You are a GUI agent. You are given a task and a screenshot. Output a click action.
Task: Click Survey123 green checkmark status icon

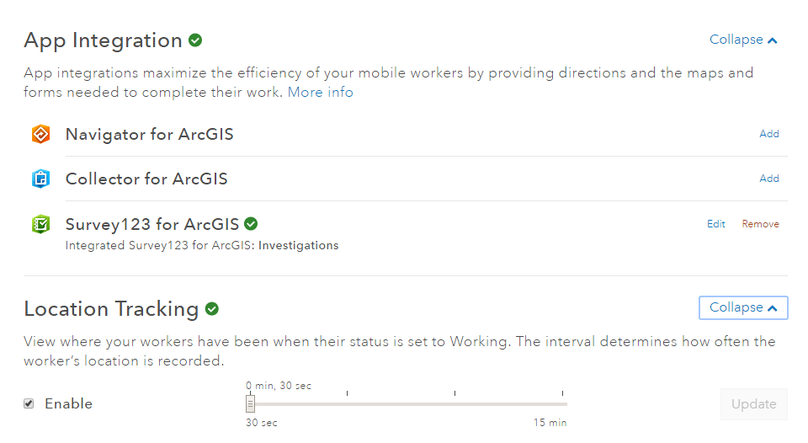click(251, 224)
